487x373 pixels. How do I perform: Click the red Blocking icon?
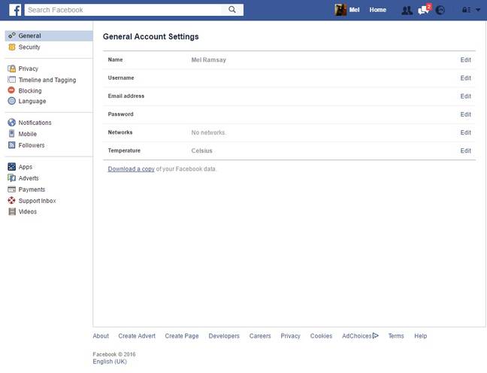click(11, 90)
